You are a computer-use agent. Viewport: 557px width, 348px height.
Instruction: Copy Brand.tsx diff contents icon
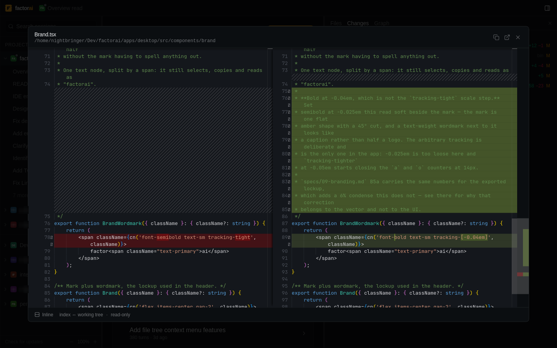[x=496, y=38]
